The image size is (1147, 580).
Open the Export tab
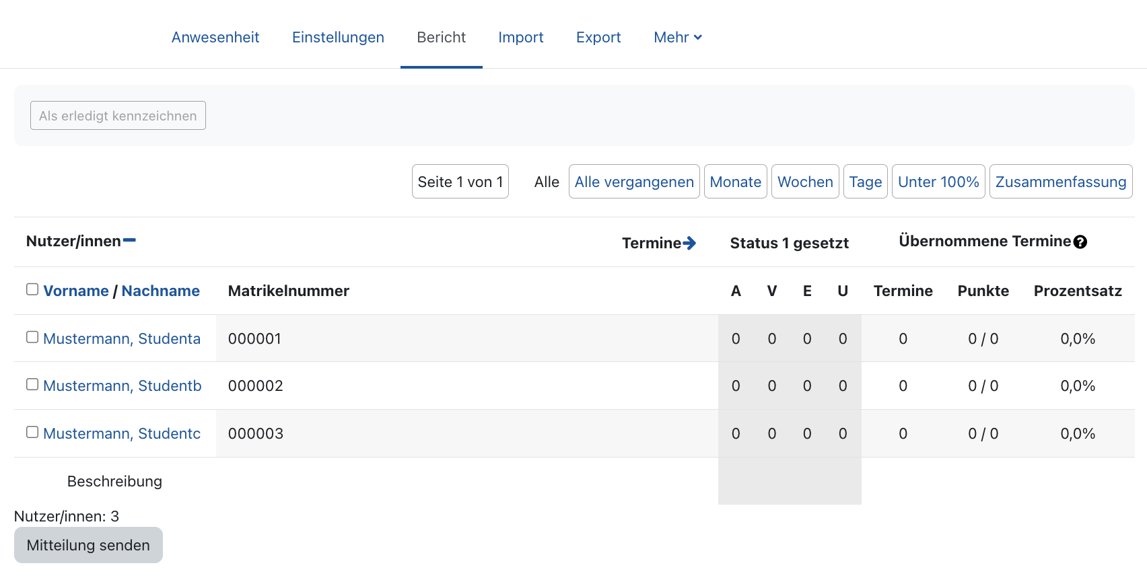point(598,37)
